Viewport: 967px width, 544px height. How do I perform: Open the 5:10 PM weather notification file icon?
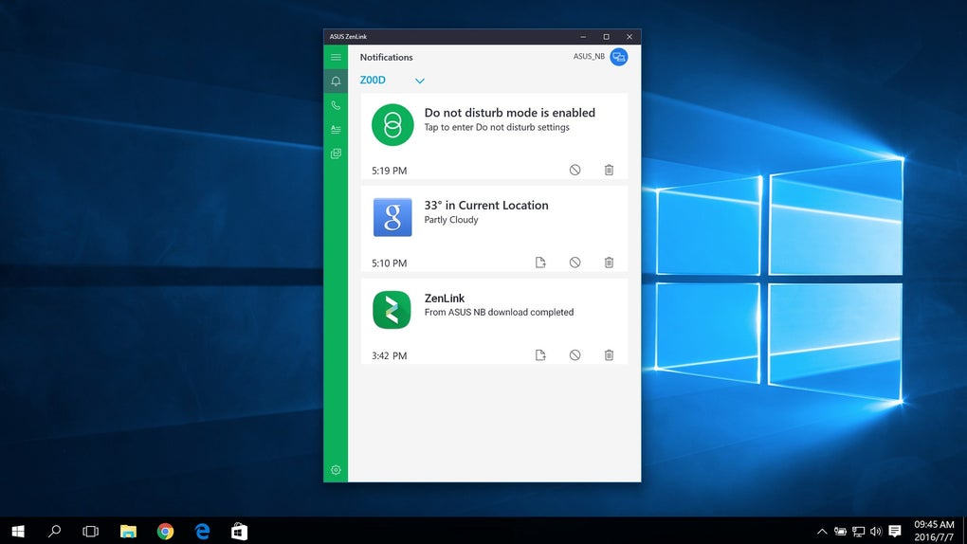coord(540,263)
